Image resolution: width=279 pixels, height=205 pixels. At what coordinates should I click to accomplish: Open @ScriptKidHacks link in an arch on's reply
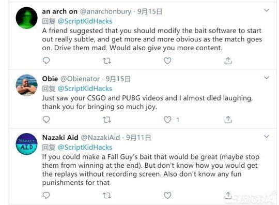[x=85, y=21]
